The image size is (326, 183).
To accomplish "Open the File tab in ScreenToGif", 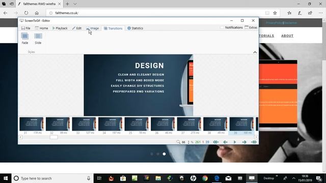I will click(x=26, y=28).
